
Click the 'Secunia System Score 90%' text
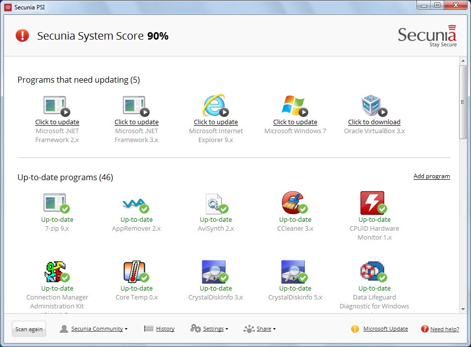click(103, 36)
